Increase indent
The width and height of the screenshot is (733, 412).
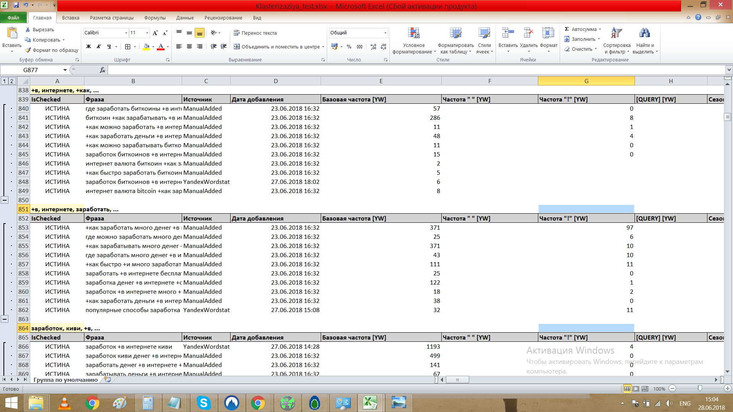pyautogui.click(x=224, y=47)
